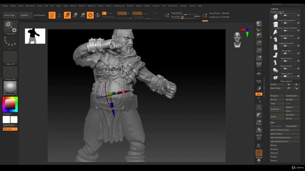Toggle PolyF line fill icon
The height and width of the screenshot is (171, 305).
coord(259,137)
